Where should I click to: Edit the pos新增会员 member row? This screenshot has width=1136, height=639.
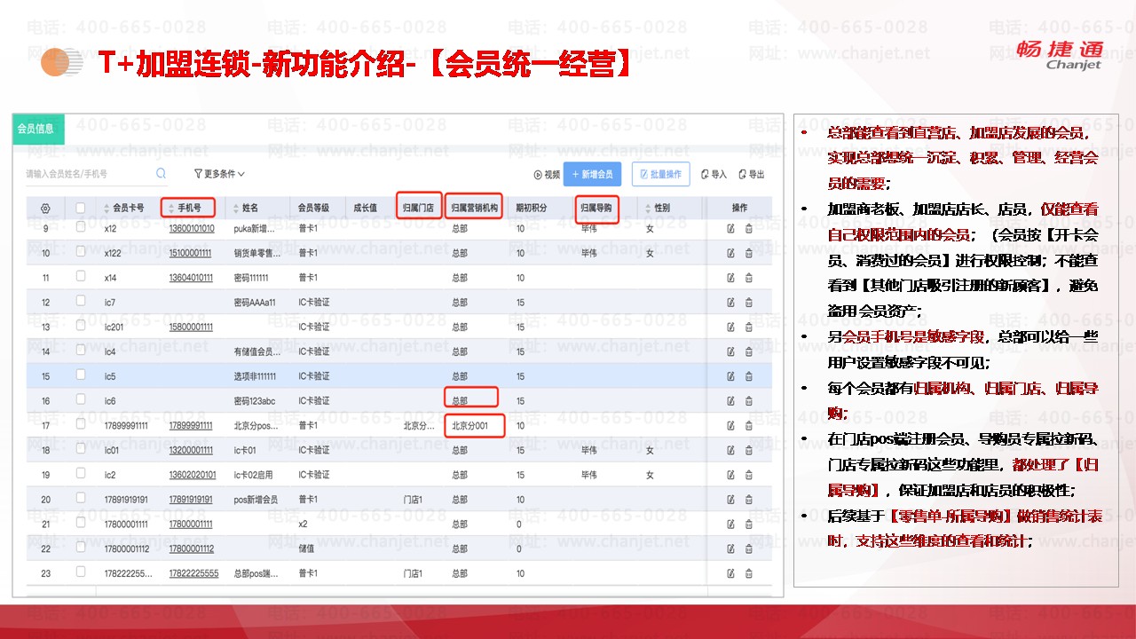click(x=730, y=500)
